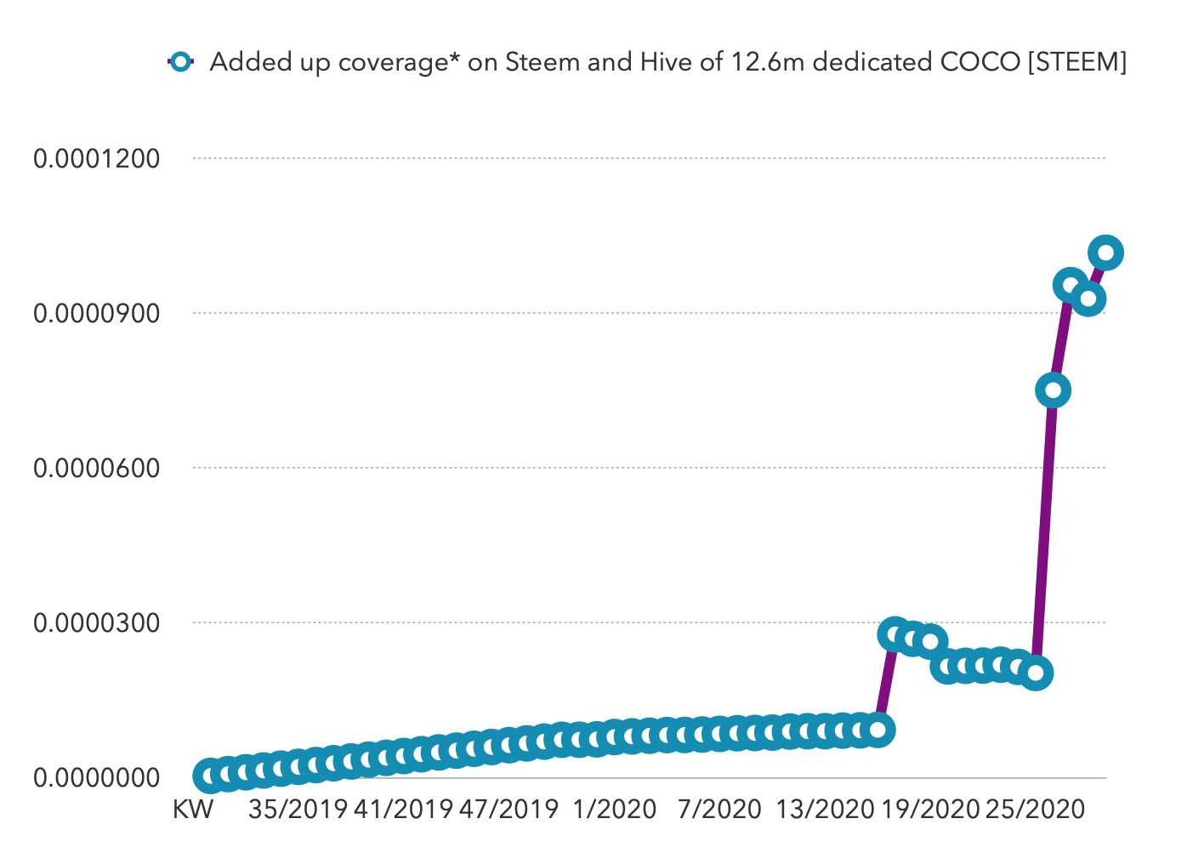The image size is (1187, 864).
Task: Select the isolated data point near 0.0000750
Action: pos(1053,390)
